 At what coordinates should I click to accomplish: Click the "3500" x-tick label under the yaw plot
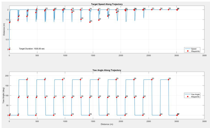tap(204, 121)
